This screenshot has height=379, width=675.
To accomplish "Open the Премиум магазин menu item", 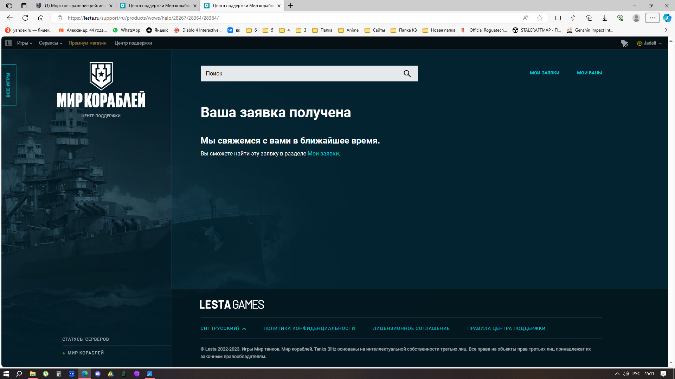I will point(88,43).
